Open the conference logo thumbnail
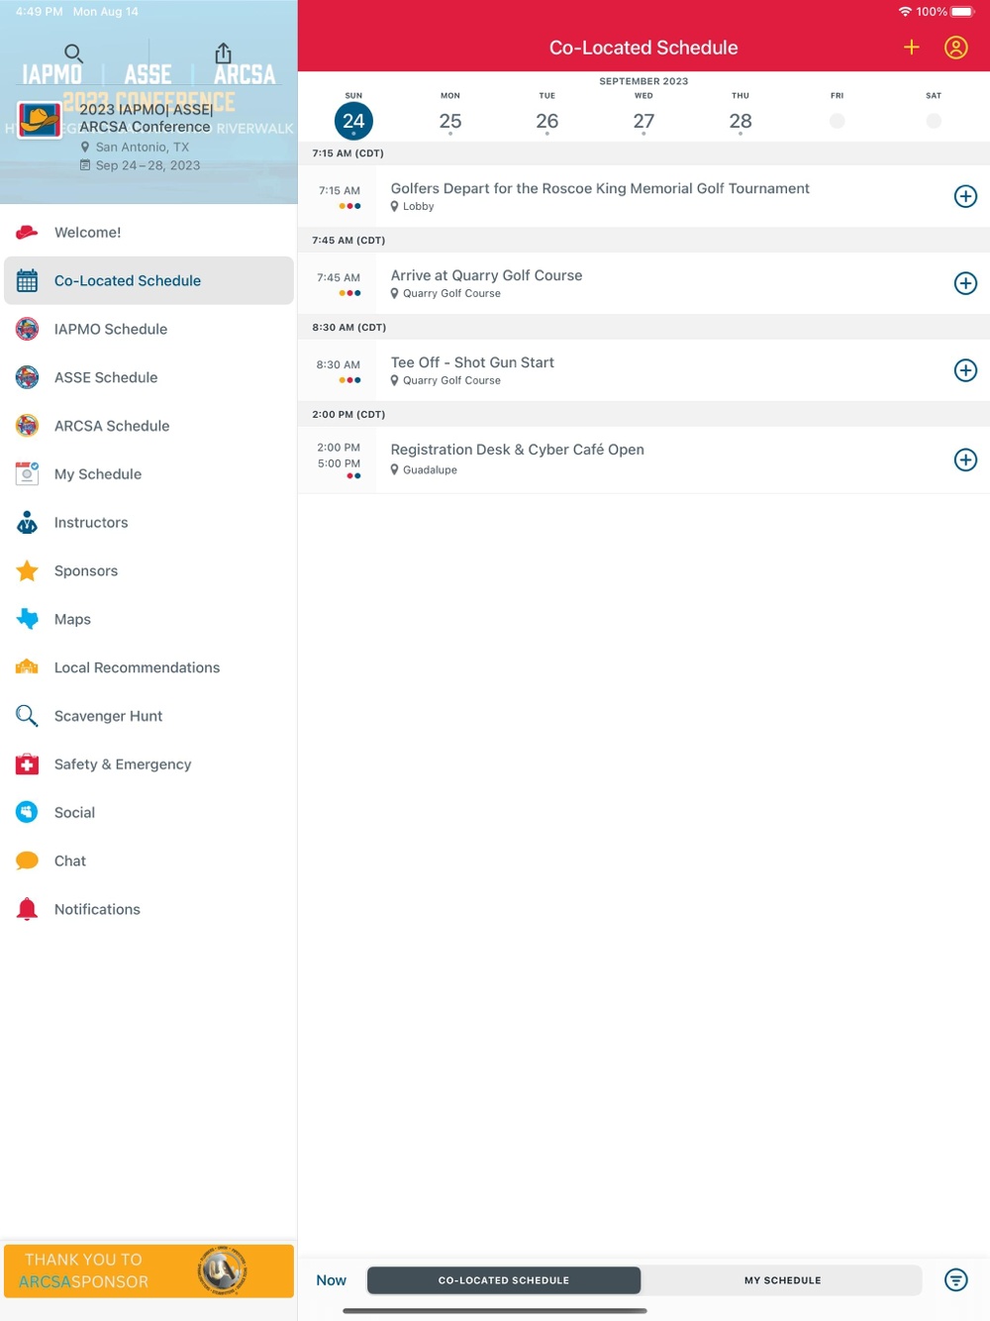Image resolution: width=990 pixels, height=1321 pixels. click(40, 121)
